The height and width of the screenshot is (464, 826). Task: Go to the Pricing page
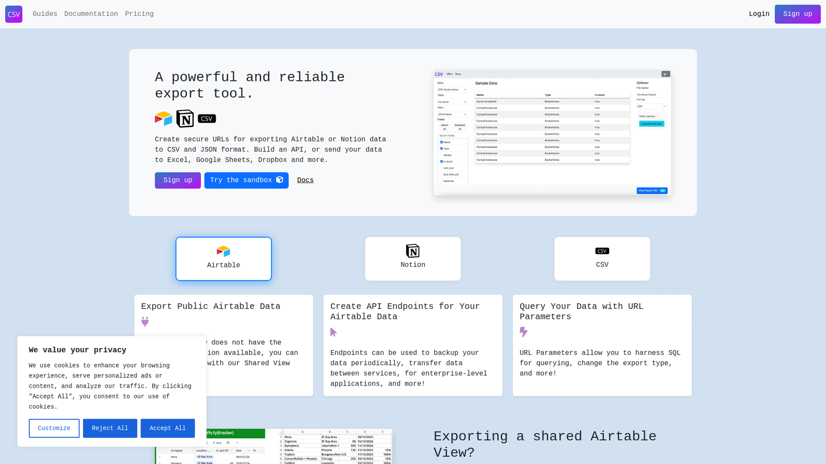click(x=139, y=14)
